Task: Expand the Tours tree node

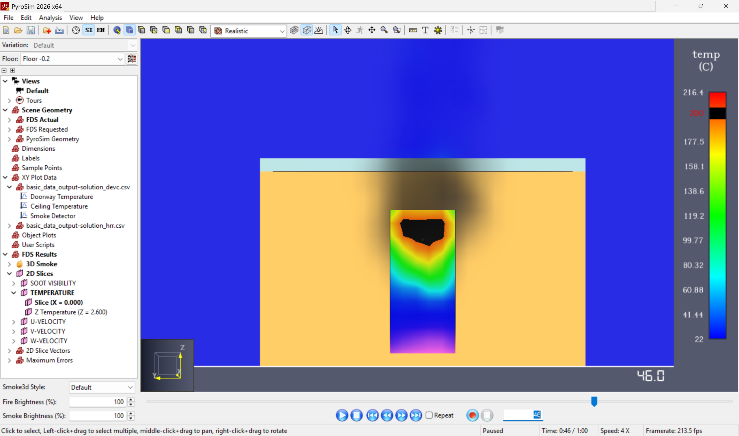Action: 10,100
